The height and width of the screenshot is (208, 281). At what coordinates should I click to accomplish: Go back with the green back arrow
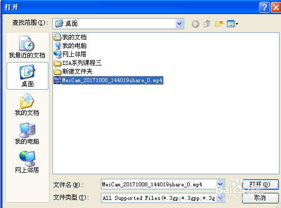tap(195, 24)
